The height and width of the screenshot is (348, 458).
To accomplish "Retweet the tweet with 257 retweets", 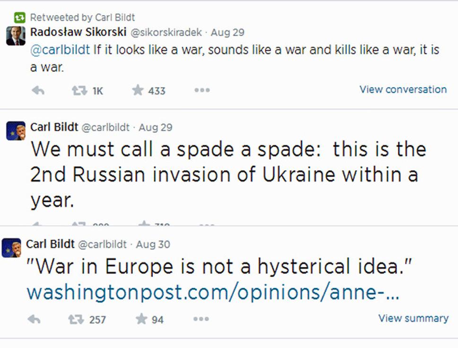I will tap(76, 319).
